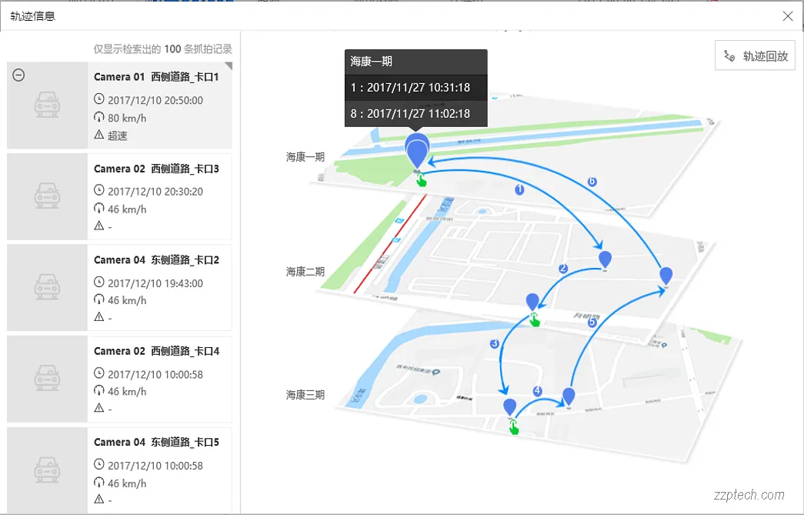Image resolution: width=804 pixels, height=515 pixels.
Task: Open the Camera 02 西侧道路_卡口3 record
Action: [157, 169]
